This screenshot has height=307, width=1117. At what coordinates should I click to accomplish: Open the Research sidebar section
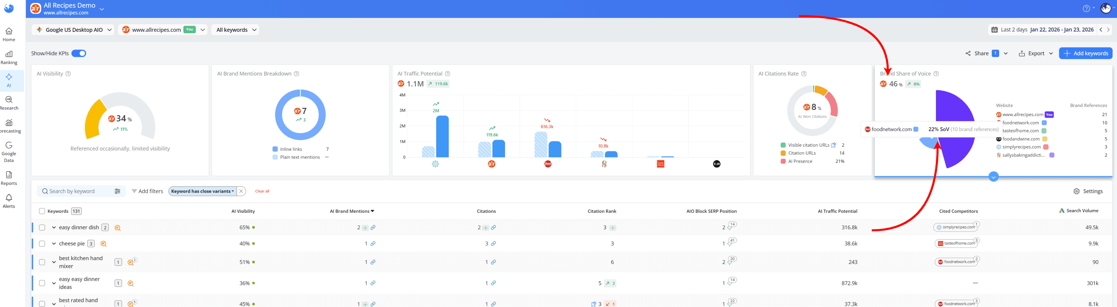[x=9, y=103]
